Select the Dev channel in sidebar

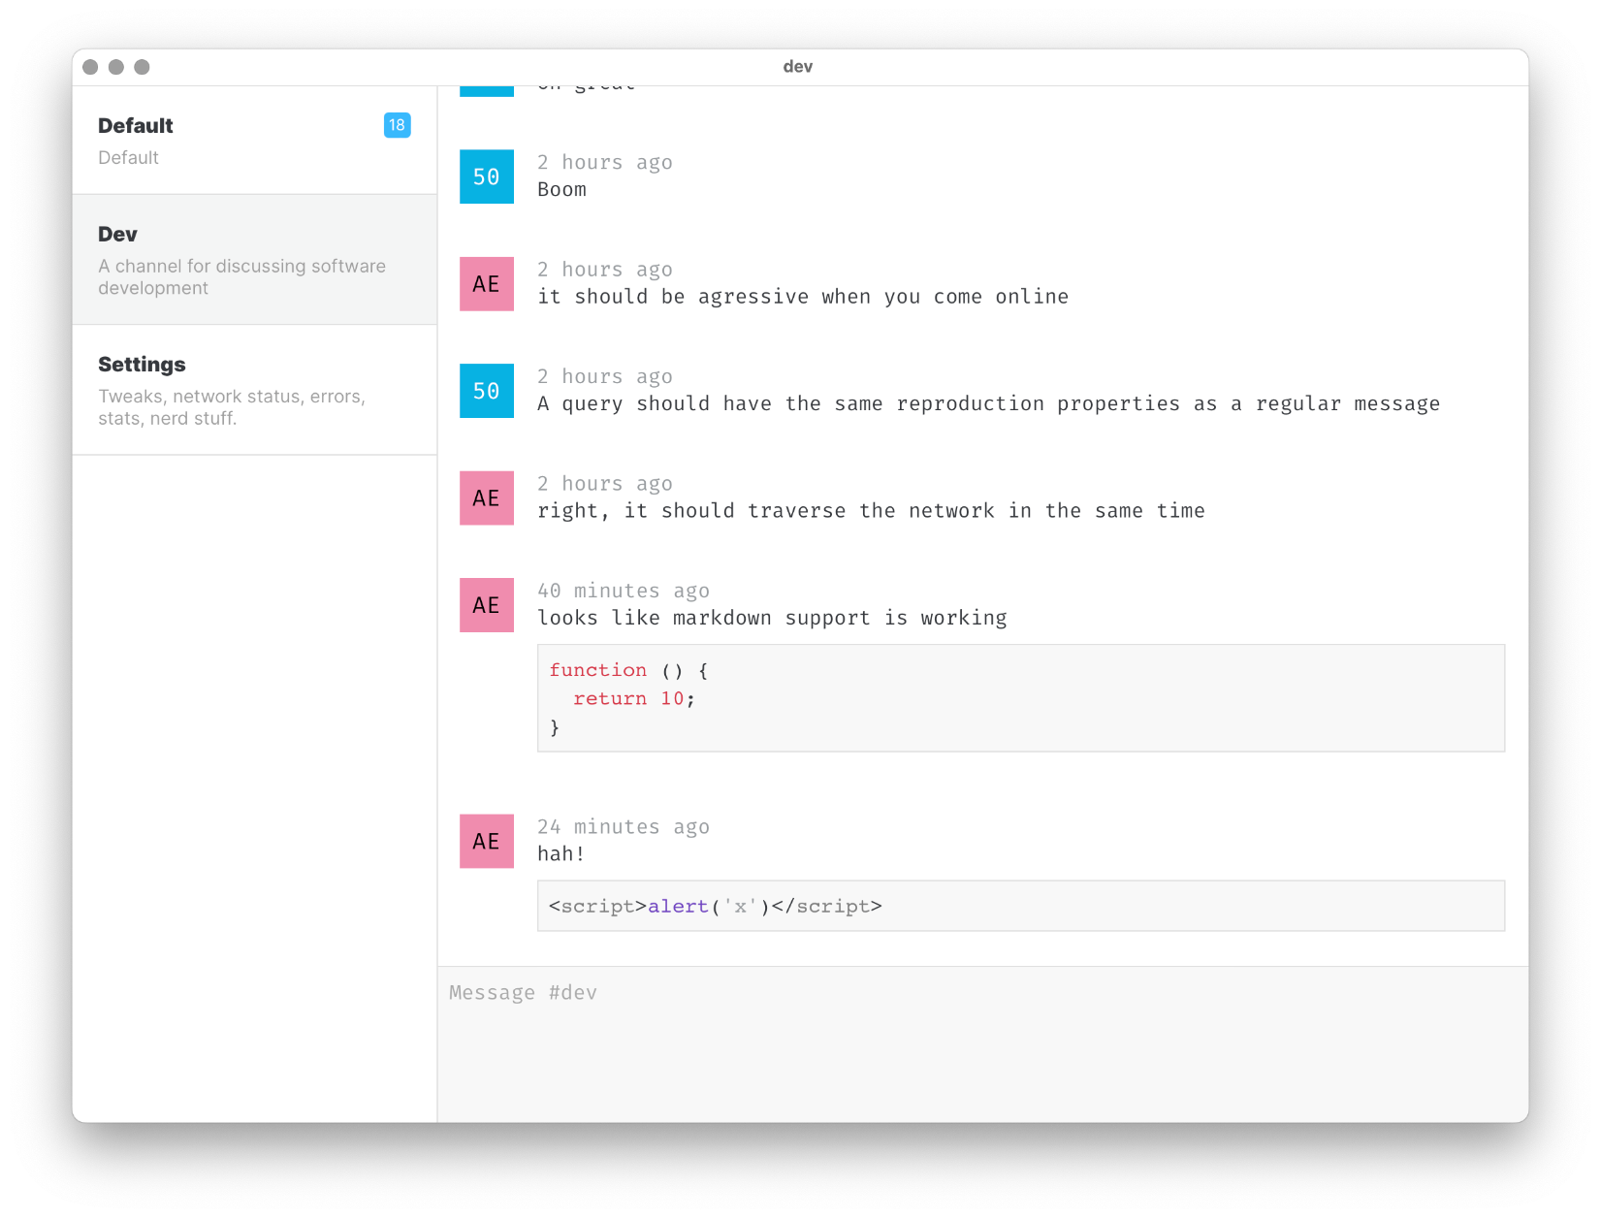click(254, 260)
